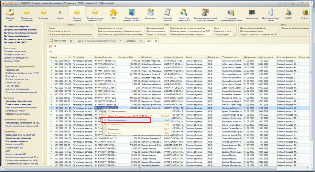315x172 pixels.
Task: Open Структура университета section
Action: 184,14
